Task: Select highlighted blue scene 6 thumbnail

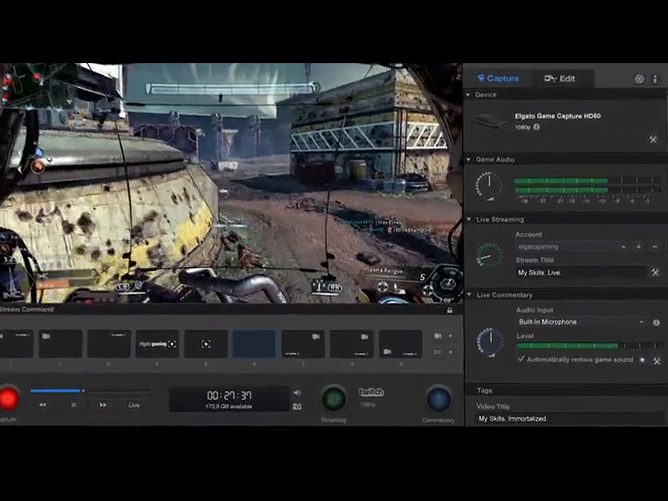Action: click(254, 343)
